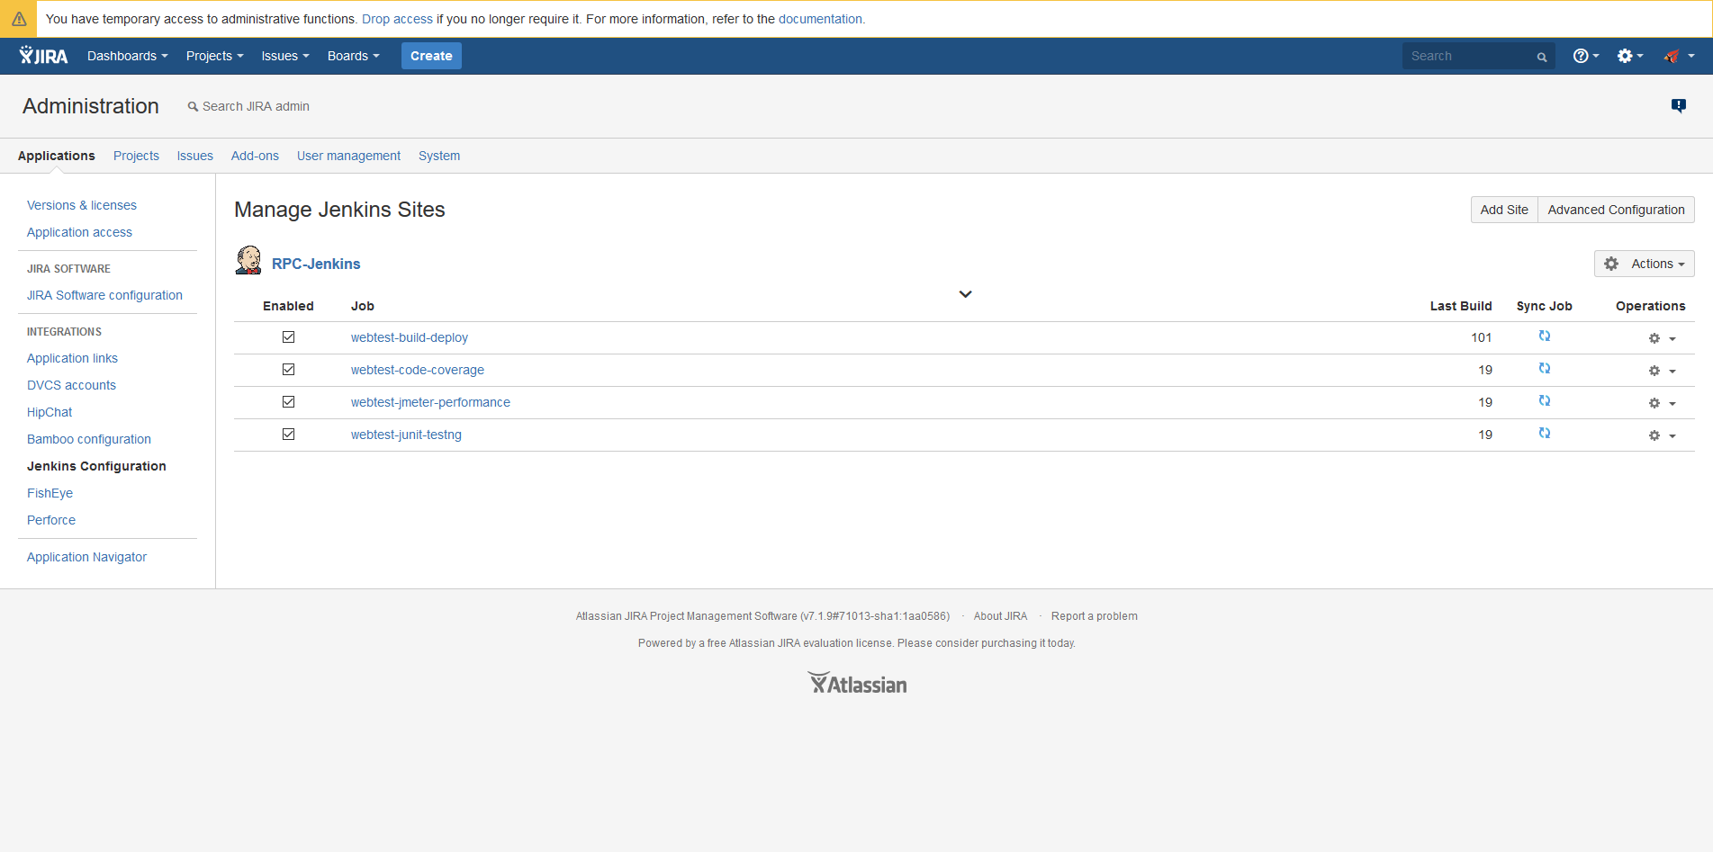Image resolution: width=1713 pixels, height=852 pixels.
Task: Open the operations gear for webtest-code-coverage
Action: click(x=1654, y=370)
